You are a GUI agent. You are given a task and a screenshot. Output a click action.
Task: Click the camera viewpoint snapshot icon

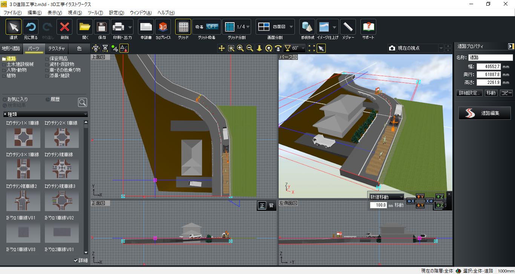(392, 48)
